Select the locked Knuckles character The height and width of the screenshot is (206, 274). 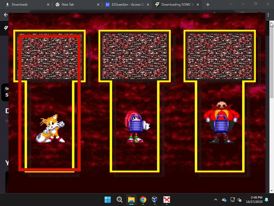click(137, 127)
